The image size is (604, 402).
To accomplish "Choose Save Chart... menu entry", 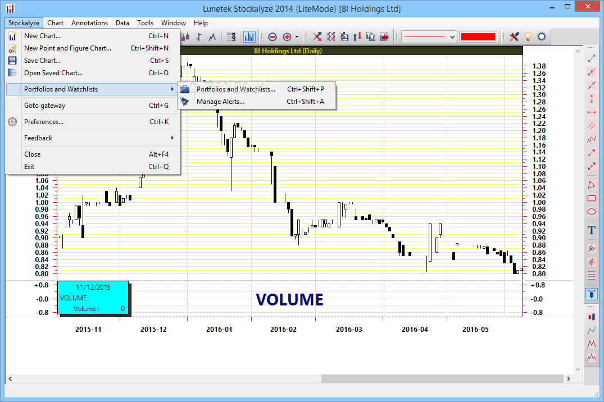I will (x=93, y=61).
